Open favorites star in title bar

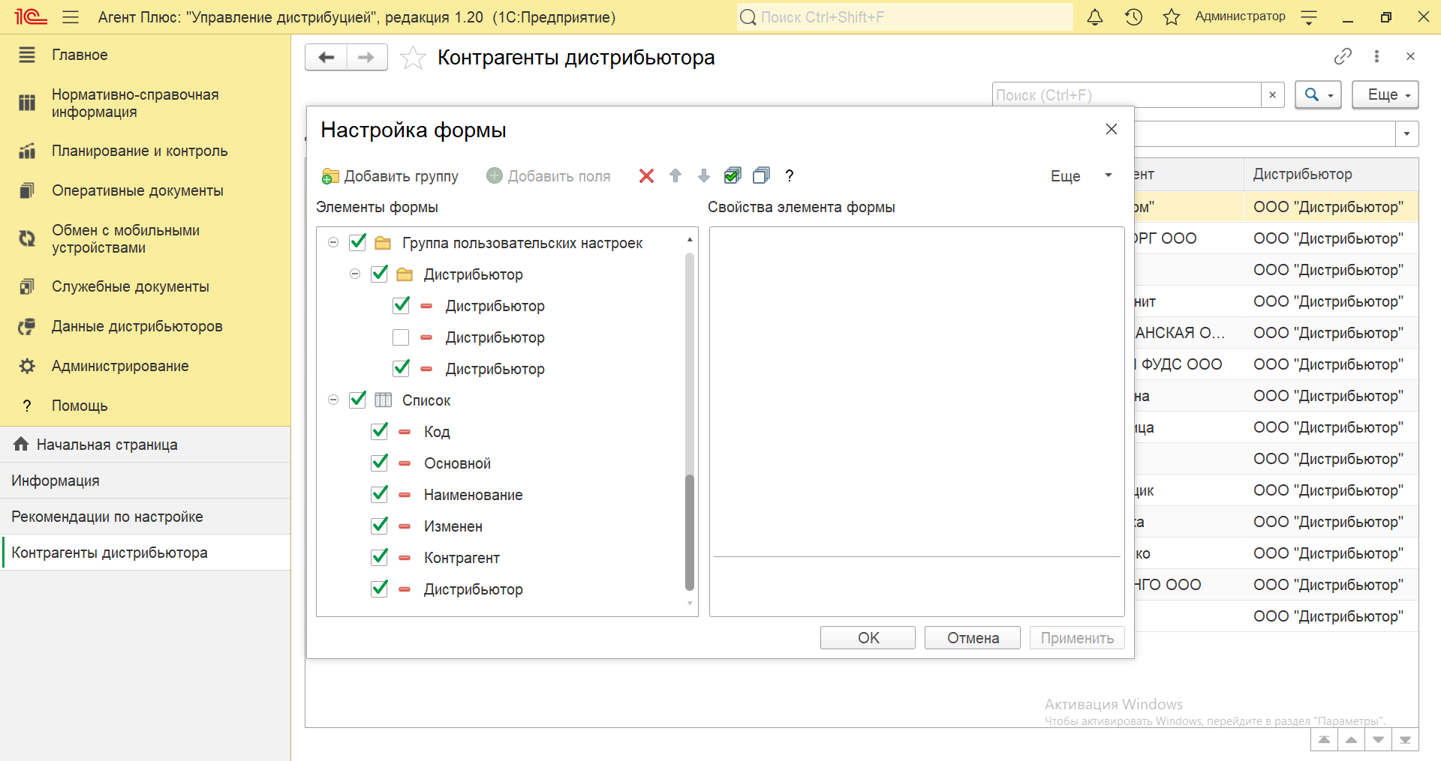1172,16
